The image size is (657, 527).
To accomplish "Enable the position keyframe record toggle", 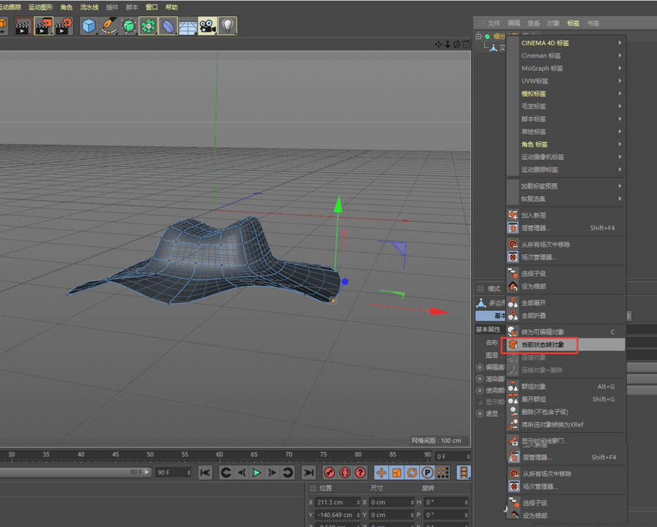I will [380, 472].
